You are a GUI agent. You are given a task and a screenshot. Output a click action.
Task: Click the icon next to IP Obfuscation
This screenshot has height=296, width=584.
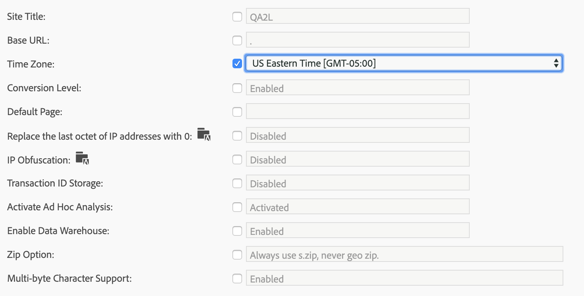pos(83,158)
